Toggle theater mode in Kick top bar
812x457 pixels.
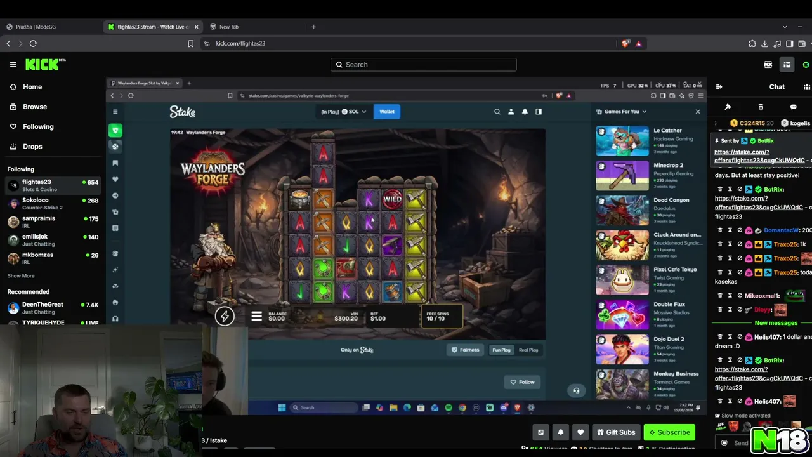(x=787, y=65)
